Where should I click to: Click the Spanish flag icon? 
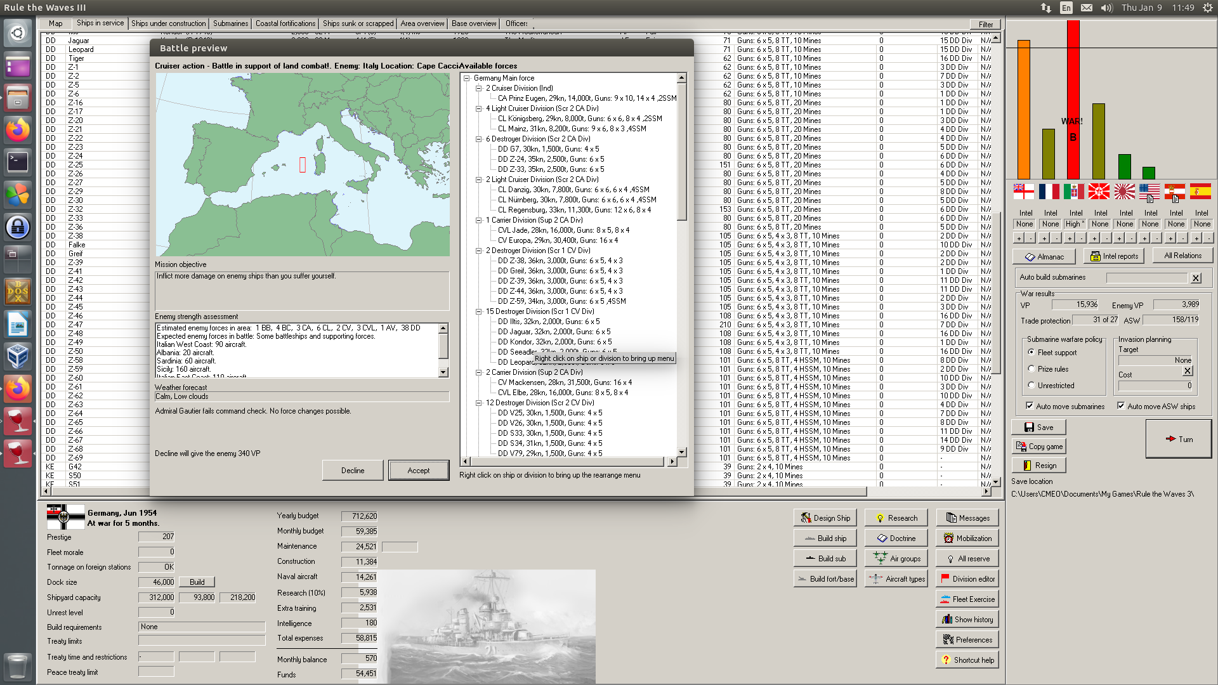(1200, 191)
